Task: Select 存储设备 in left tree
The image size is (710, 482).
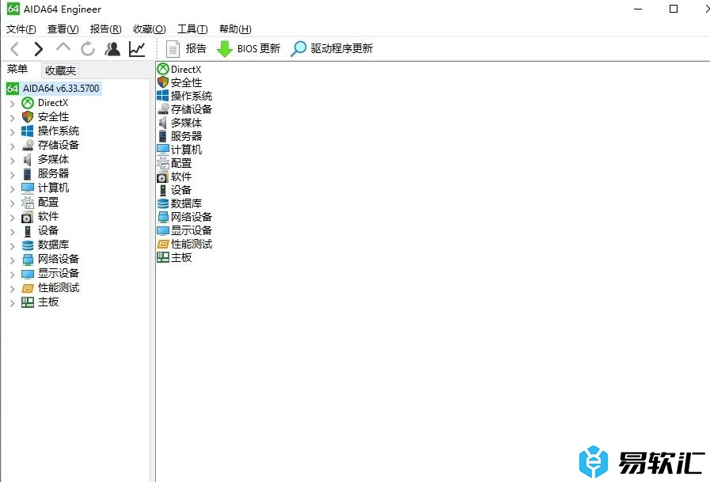Action: tap(59, 146)
